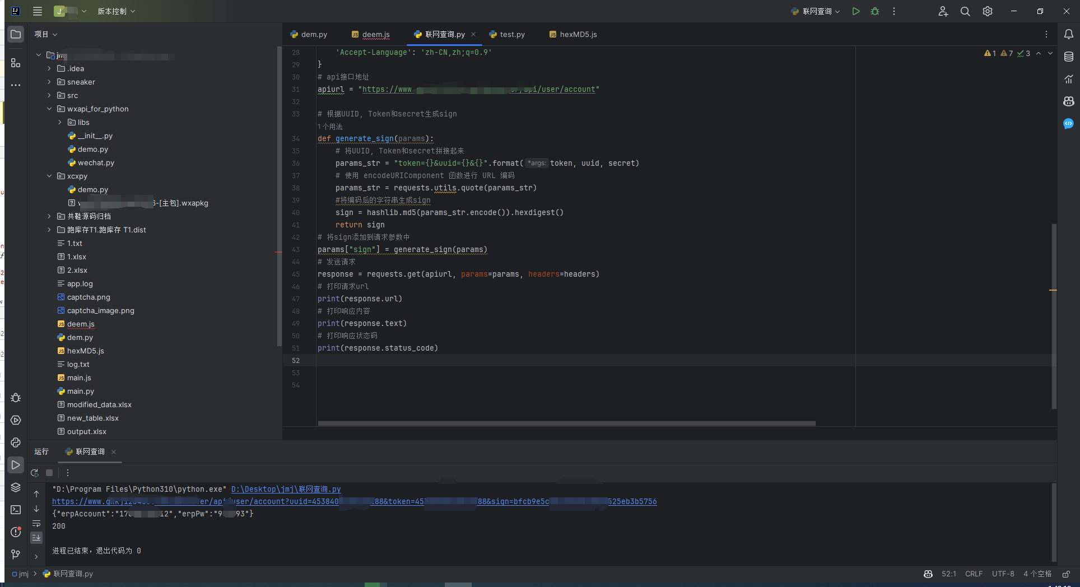Viewport: 1080px width, 587px height.
Task: Click the editor horizontal scrollbar
Action: (x=566, y=423)
